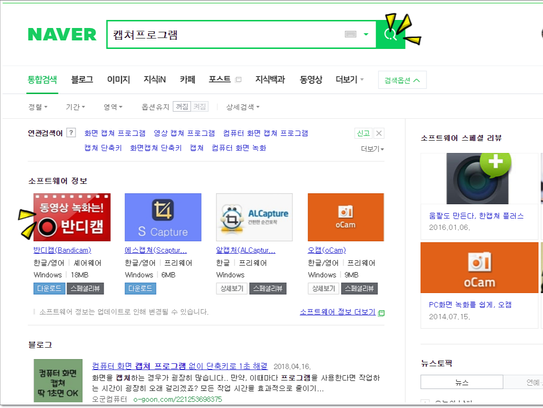This screenshot has width=543, height=408.
Task: Click the S Capture thumbnail image
Action: (x=163, y=218)
